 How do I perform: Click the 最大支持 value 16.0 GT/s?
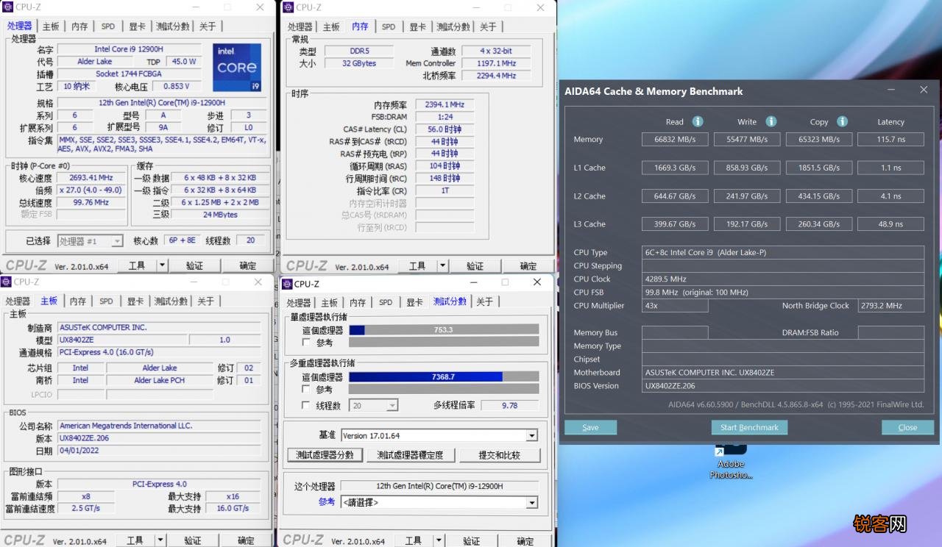(x=233, y=508)
